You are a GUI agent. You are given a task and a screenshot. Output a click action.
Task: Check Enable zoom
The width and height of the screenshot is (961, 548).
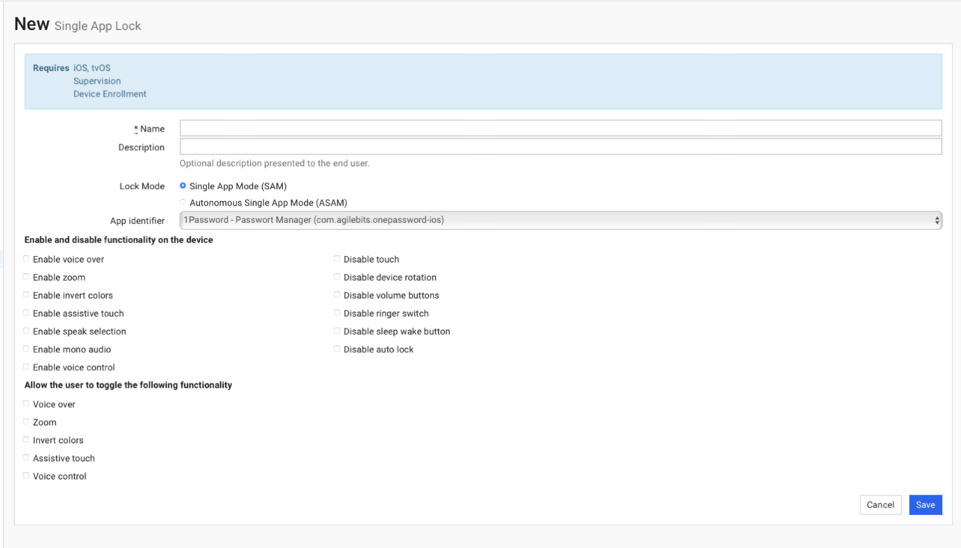coord(26,277)
